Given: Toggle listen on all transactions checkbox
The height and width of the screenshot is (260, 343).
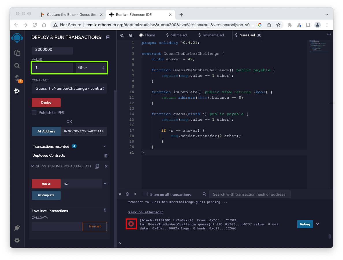Looking at the screenshot, I should pos(145,194).
